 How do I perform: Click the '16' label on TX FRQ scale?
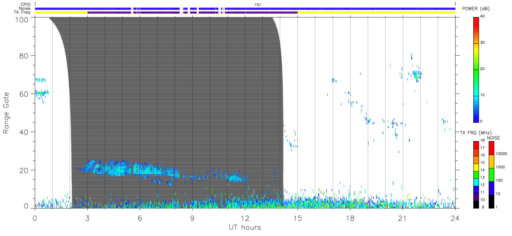pyautogui.click(x=482, y=155)
